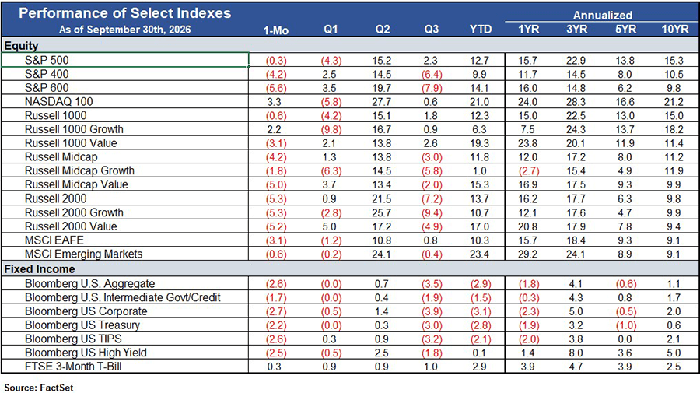
Task: Click the S&P 400 index name
Action: 47,74
